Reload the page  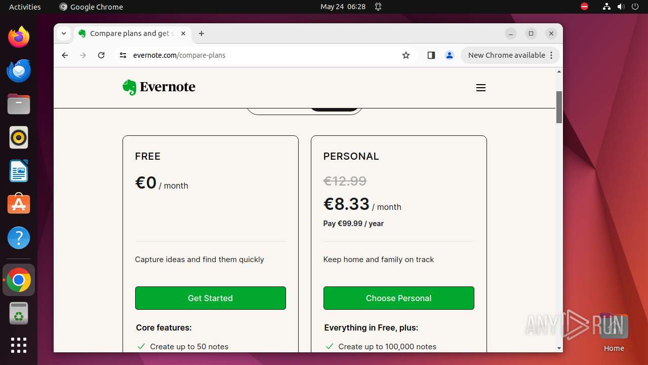tap(101, 55)
